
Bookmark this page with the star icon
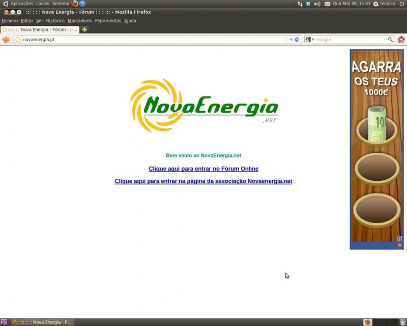(286, 40)
